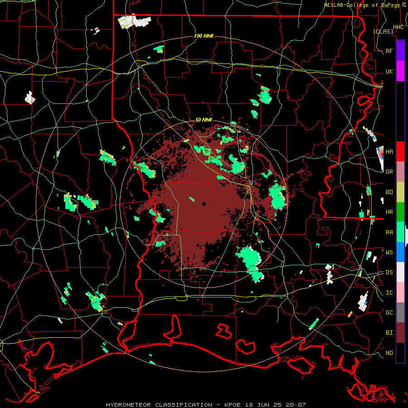Click the "BI" biological legend label
Screen dimensions: 408x408
point(389,333)
